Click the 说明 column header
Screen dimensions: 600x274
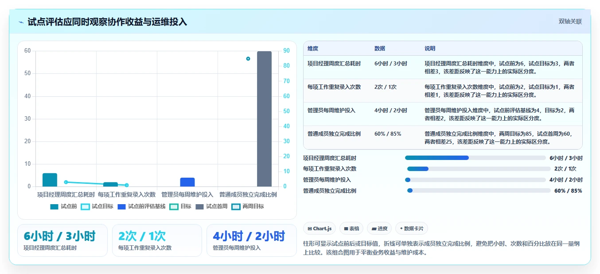click(x=430, y=49)
